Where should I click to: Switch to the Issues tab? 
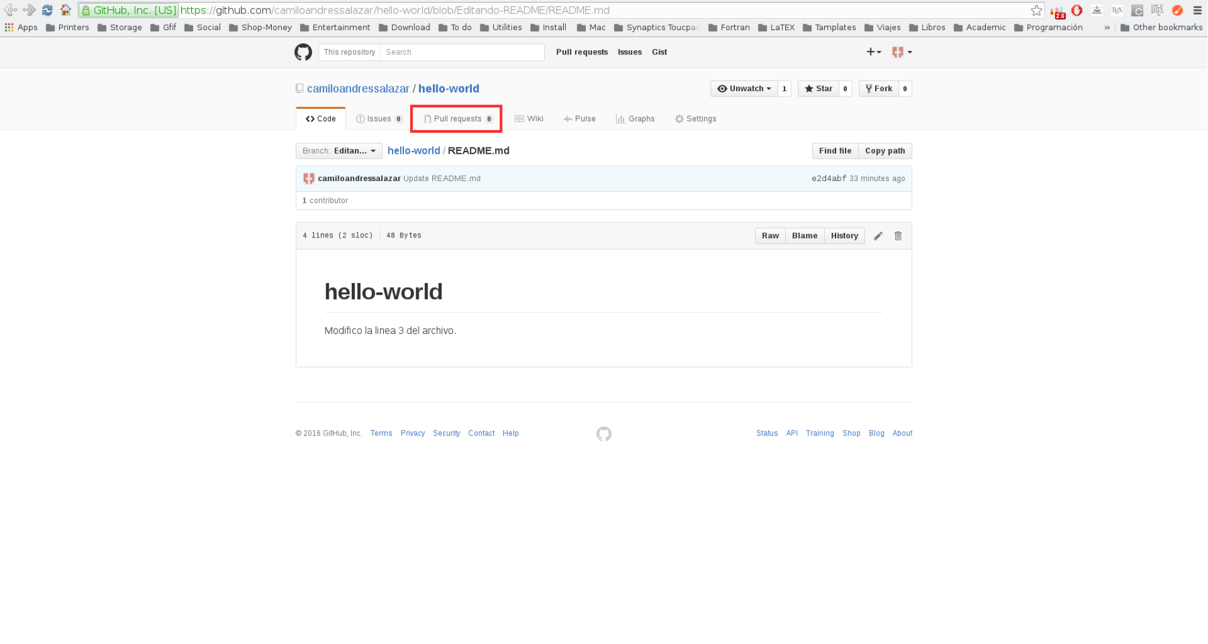coord(379,119)
